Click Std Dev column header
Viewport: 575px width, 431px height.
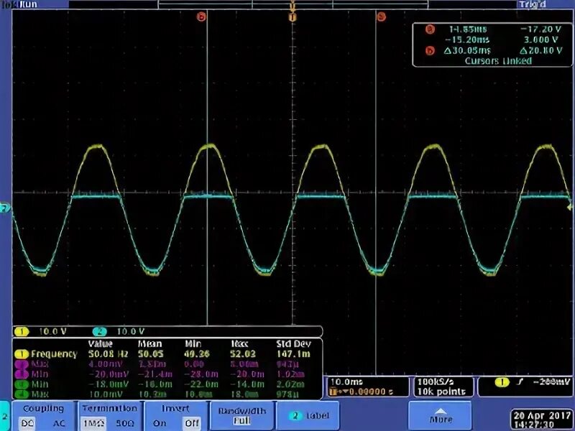coord(293,344)
